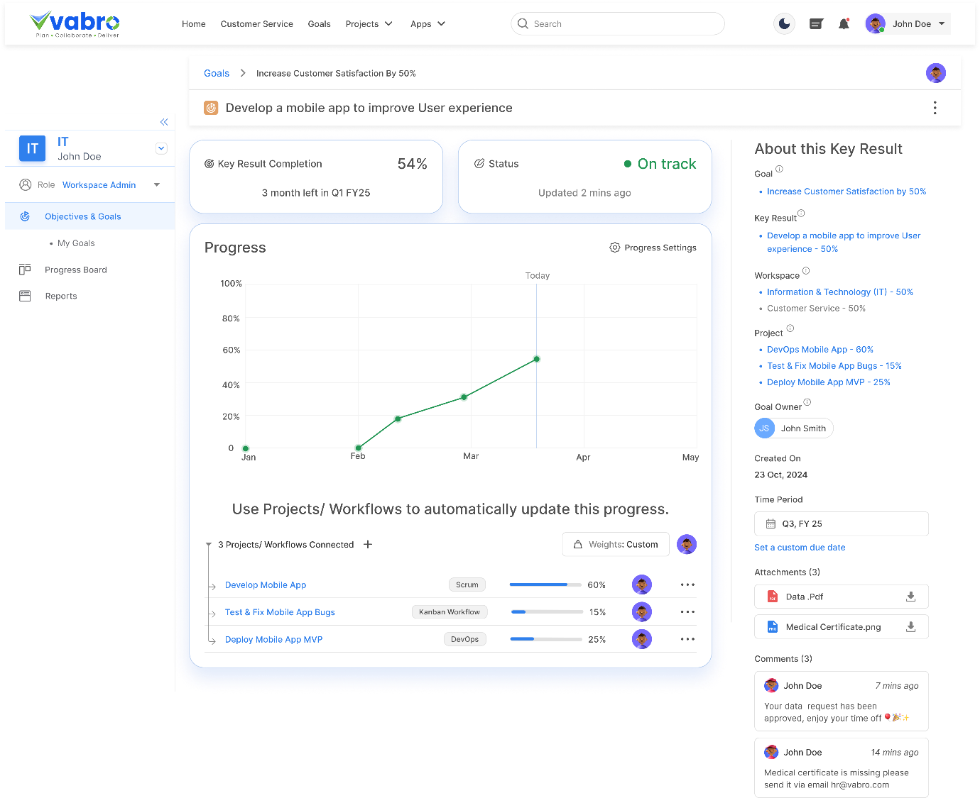Open Information & Technology (IT) - 50% workspace link

pyautogui.click(x=840, y=292)
